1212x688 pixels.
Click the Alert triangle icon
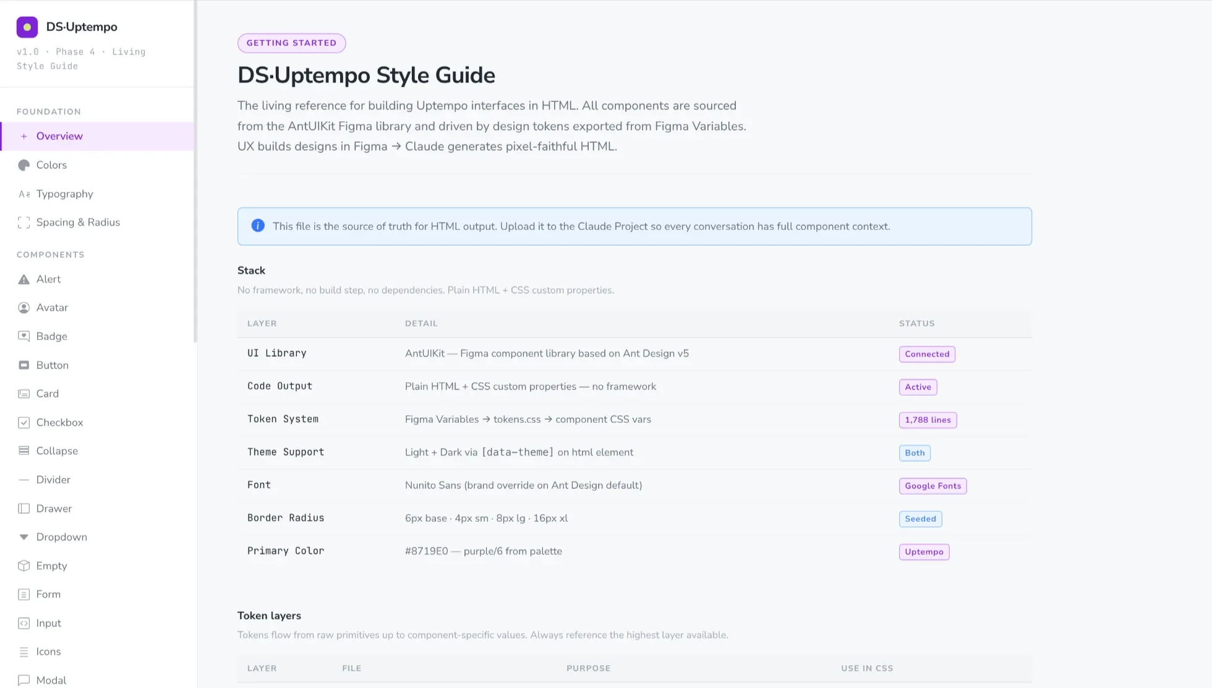[23, 279]
